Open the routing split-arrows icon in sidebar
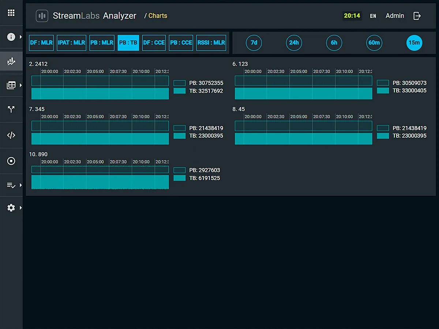The width and height of the screenshot is (439, 329). [11, 109]
